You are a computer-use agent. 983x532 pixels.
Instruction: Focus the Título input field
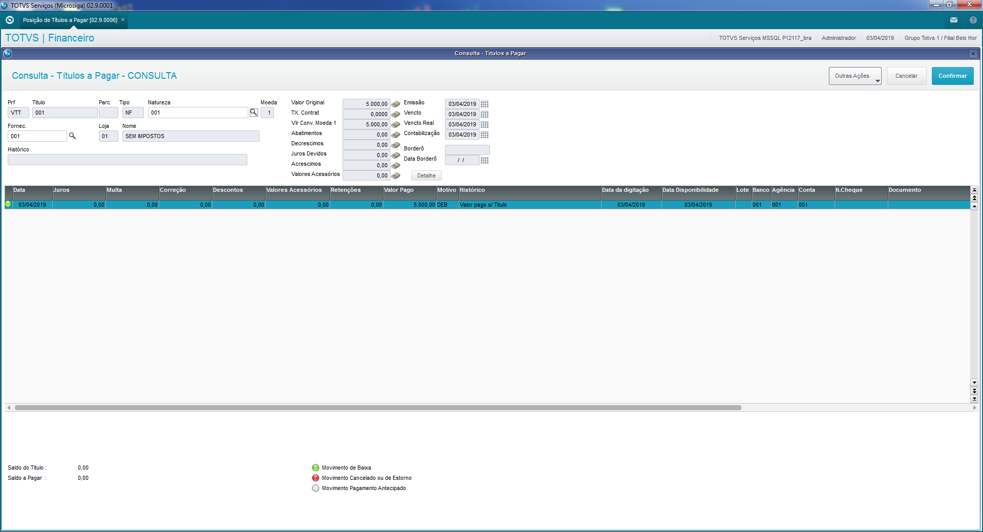(x=65, y=113)
